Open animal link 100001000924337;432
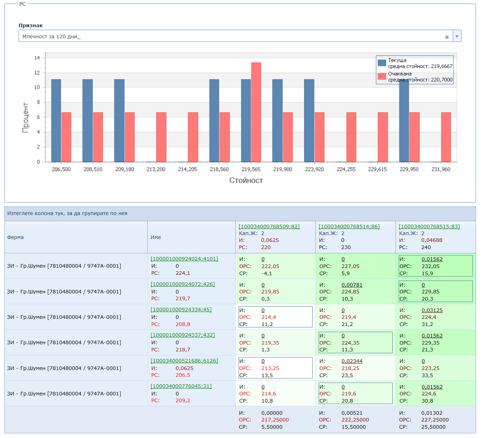Image resolution: width=481 pixels, height=438 pixels. [182, 335]
